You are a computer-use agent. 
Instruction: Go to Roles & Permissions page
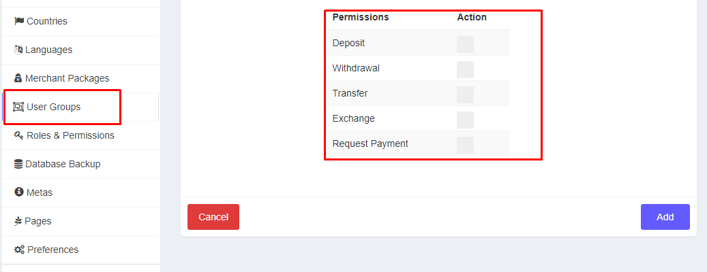pos(70,135)
